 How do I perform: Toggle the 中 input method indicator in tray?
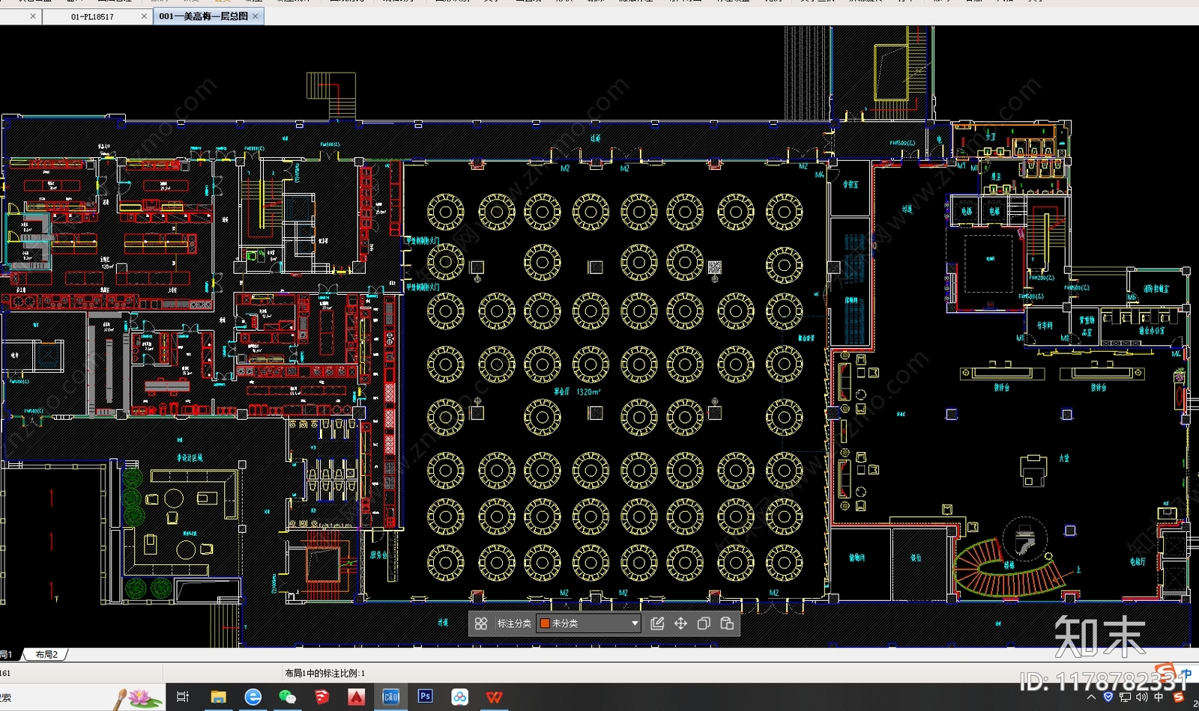coord(1159,697)
